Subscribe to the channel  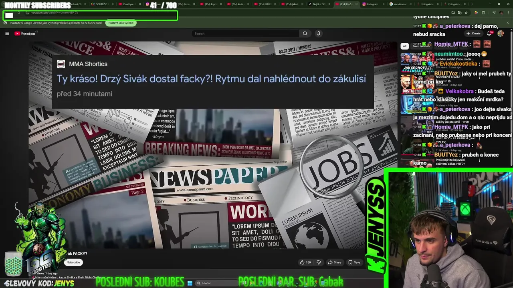point(73,262)
